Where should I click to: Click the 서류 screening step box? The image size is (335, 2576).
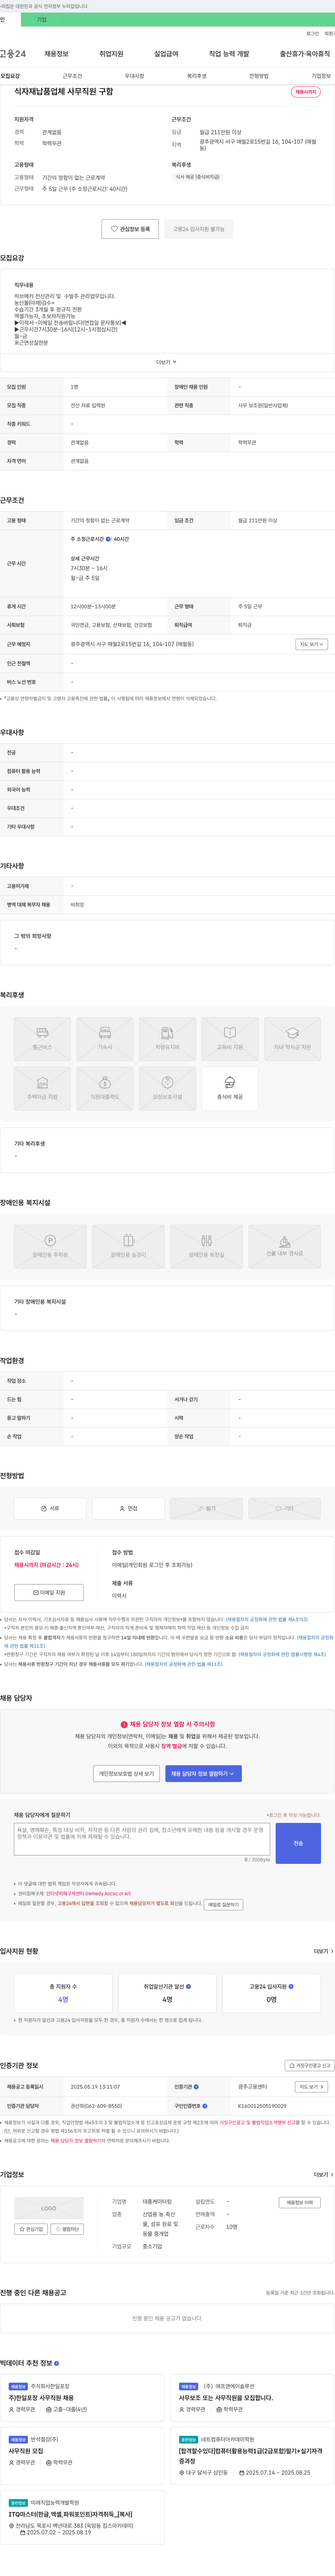(x=50, y=1508)
